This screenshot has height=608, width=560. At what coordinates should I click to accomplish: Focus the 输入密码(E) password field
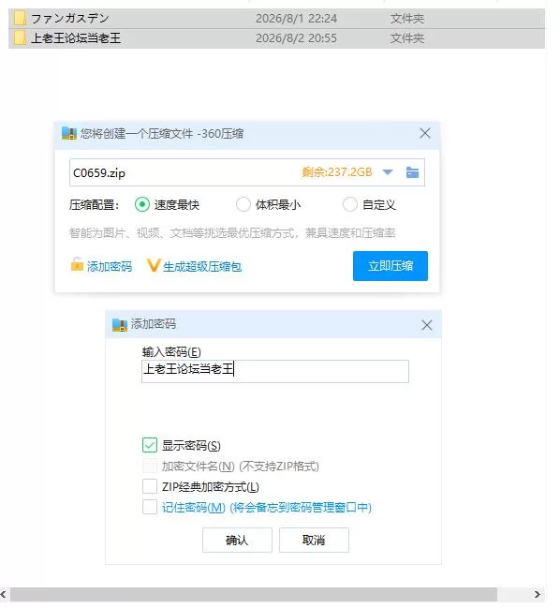click(x=275, y=371)
